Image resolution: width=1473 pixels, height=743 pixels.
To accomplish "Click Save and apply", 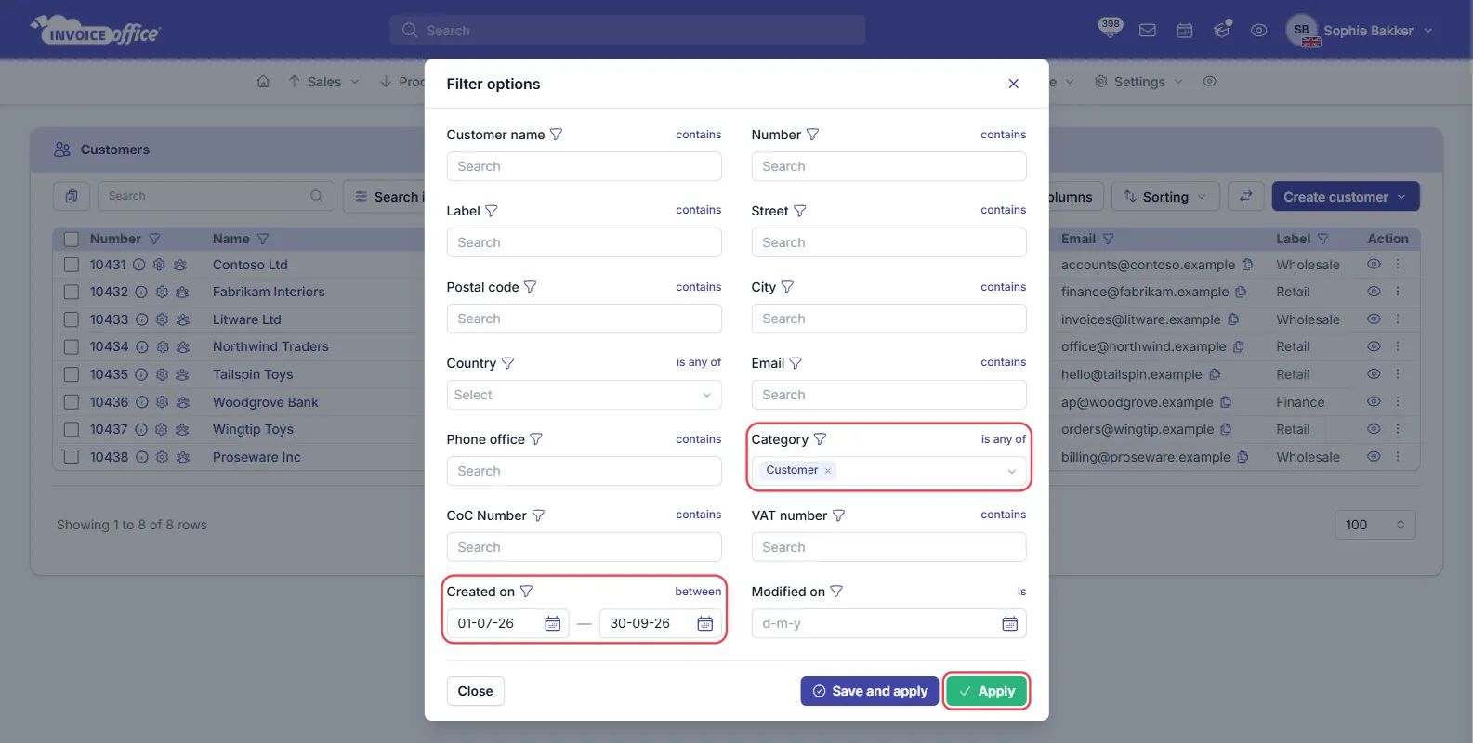I will 870,691.
